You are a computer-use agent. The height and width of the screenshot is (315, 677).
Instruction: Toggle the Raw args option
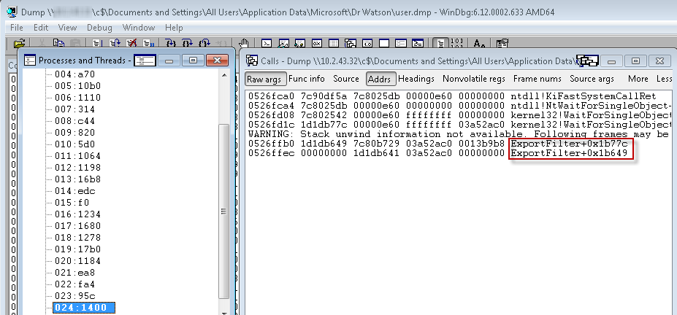264,79
